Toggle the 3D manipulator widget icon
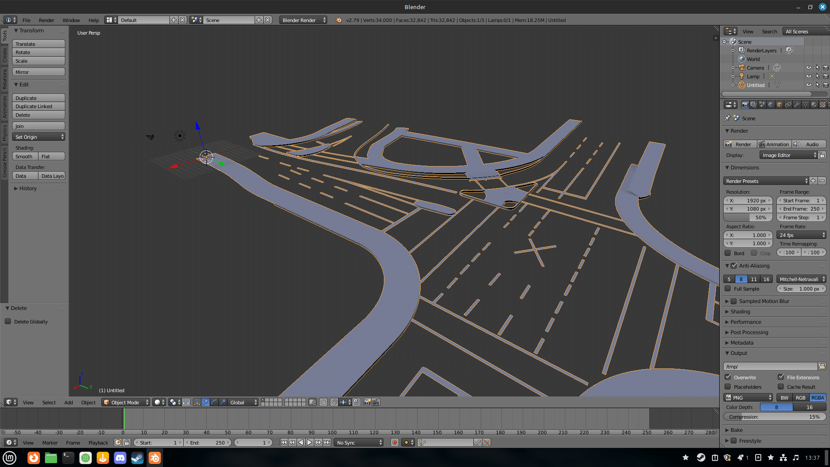 [x=197, y=402]
